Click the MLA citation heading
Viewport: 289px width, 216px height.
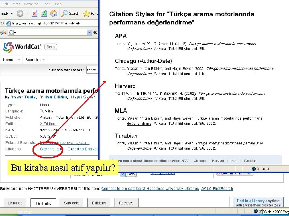pos(121,111)
